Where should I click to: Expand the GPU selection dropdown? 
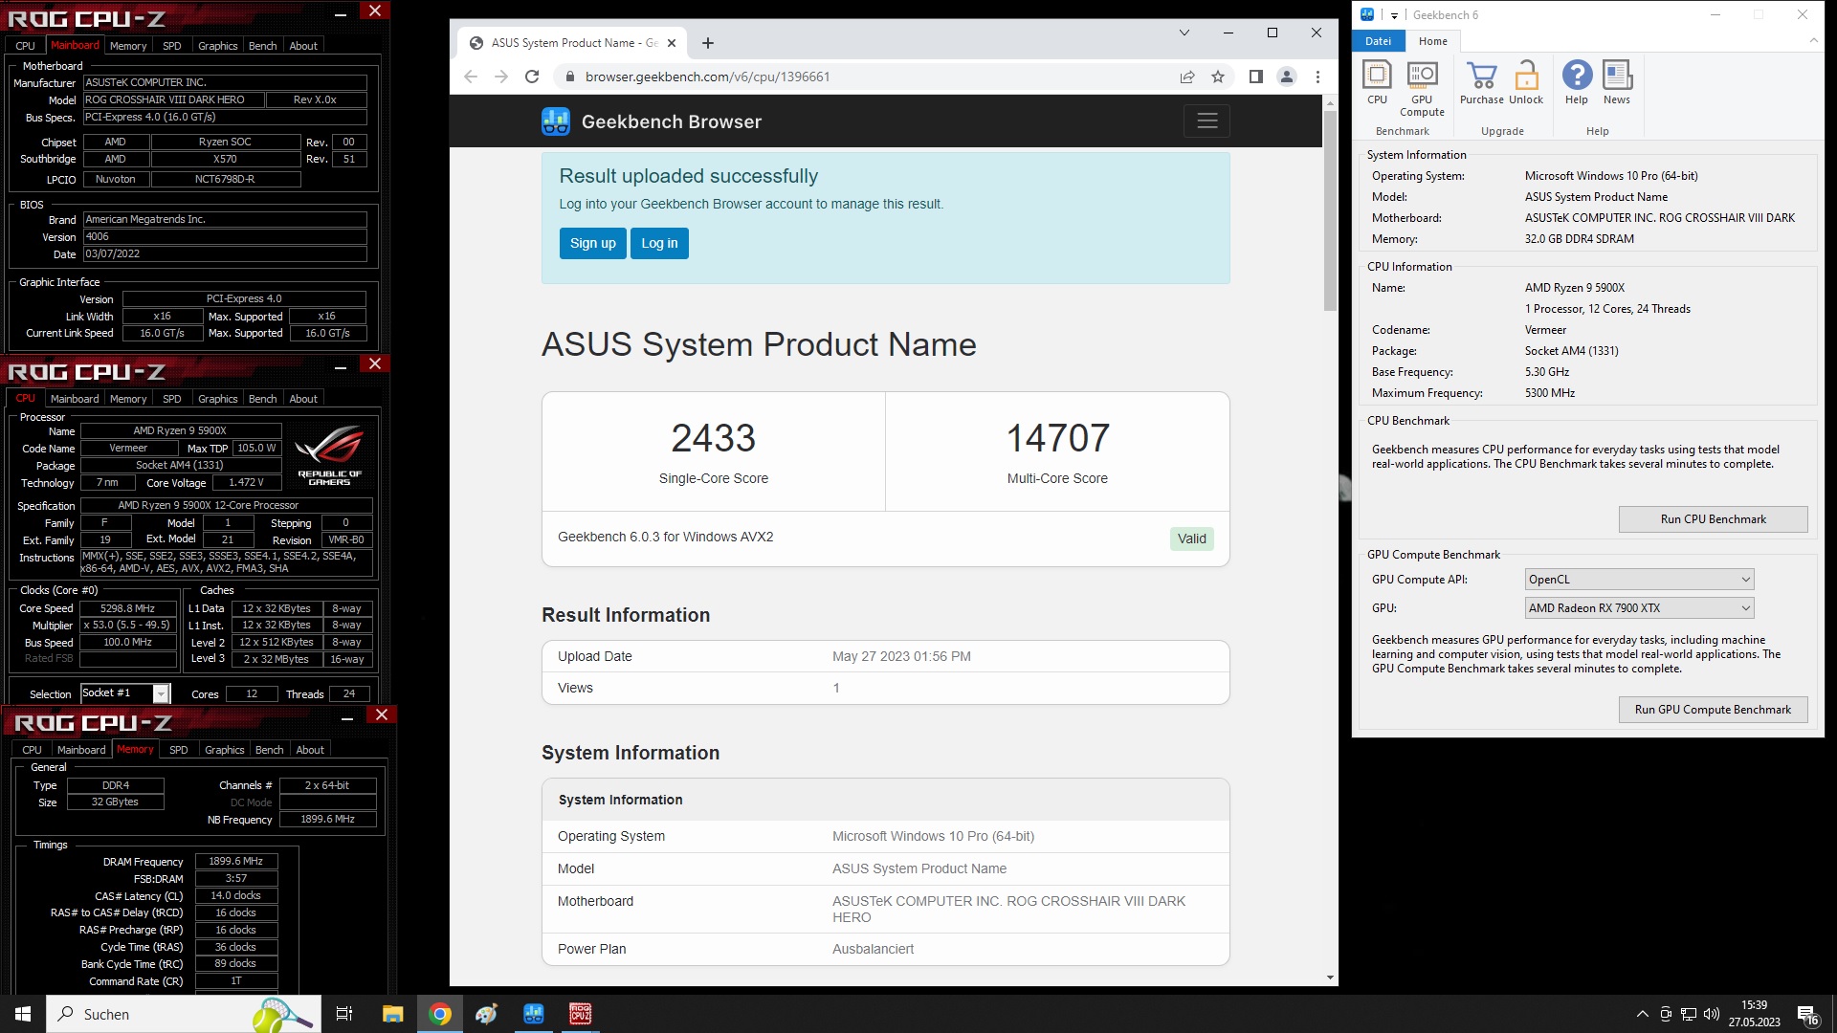coord(1639,608)
